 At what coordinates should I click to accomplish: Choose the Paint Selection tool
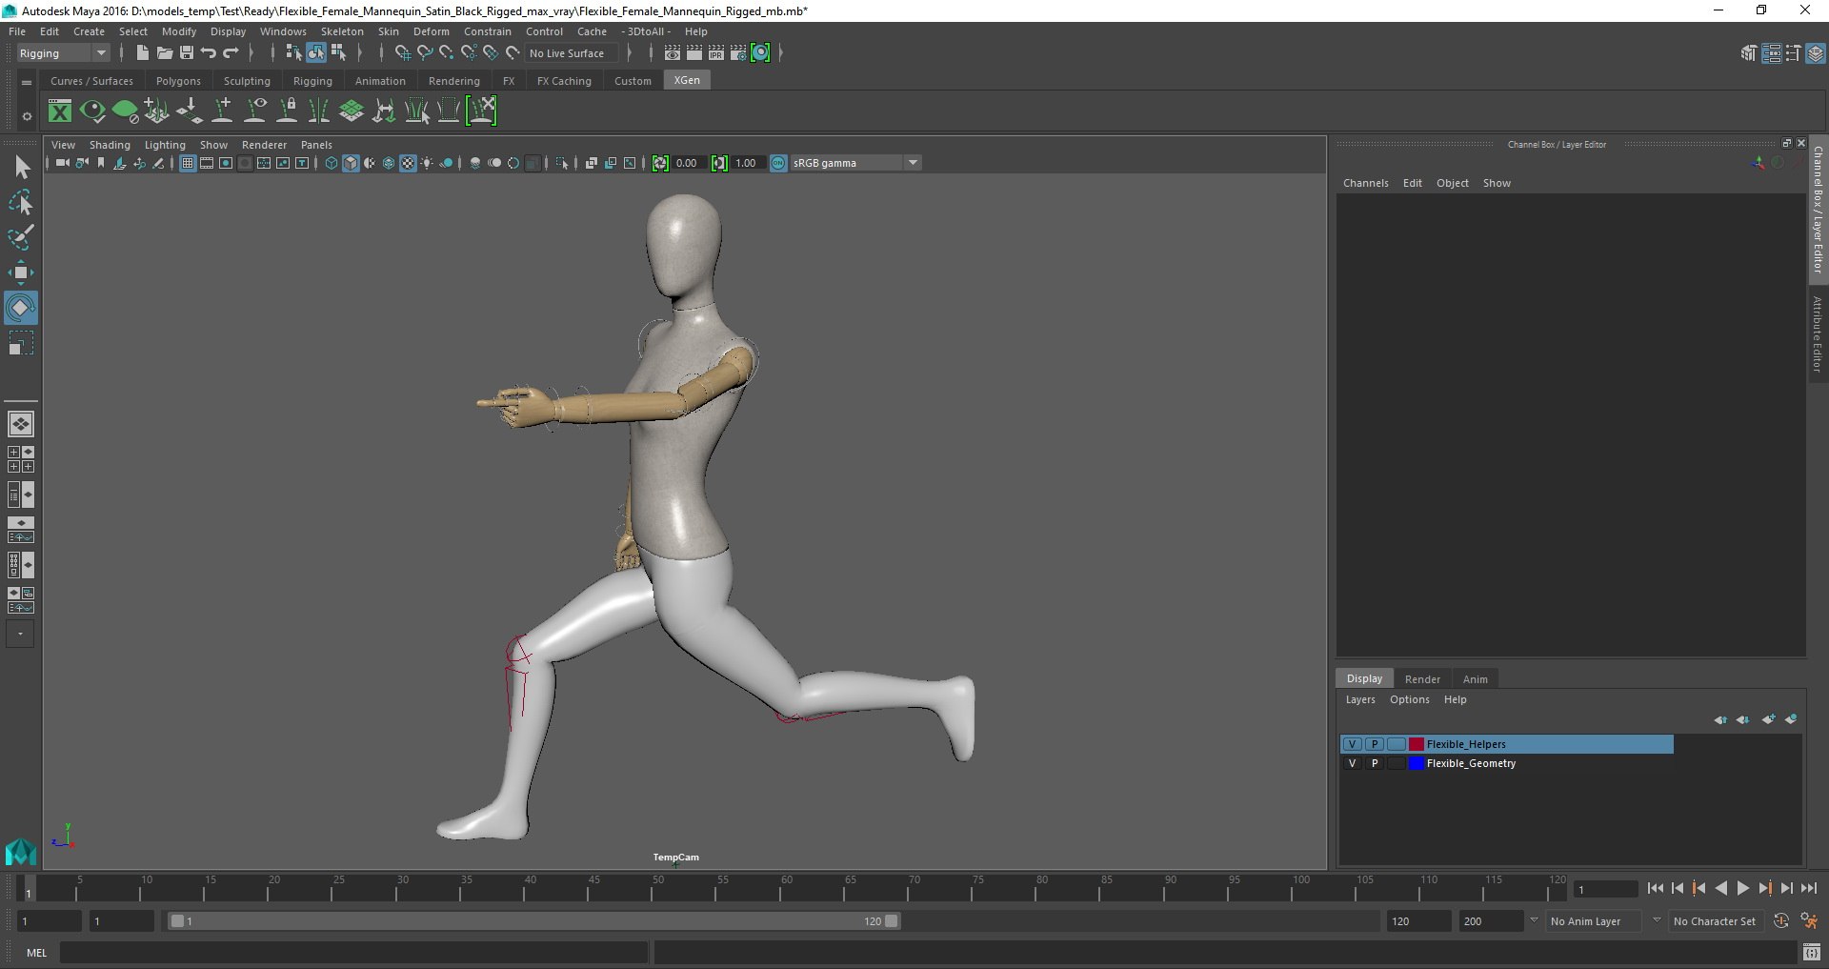pyautogui.click(x=21, y=237)
